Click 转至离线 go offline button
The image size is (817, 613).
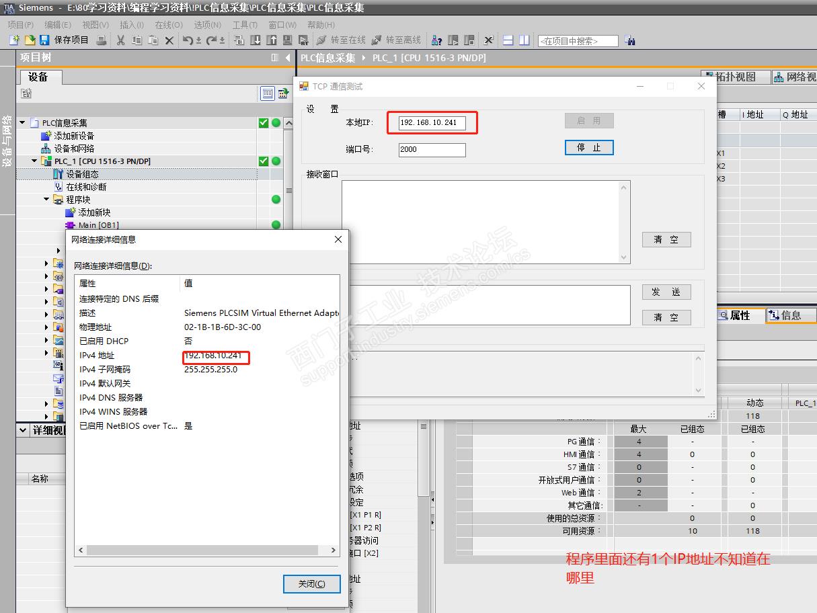click(x=396, y=40)
